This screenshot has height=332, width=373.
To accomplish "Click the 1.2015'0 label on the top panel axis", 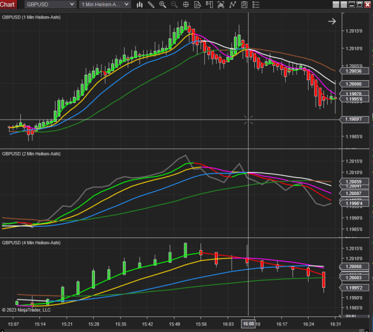I will pos(354,31).
